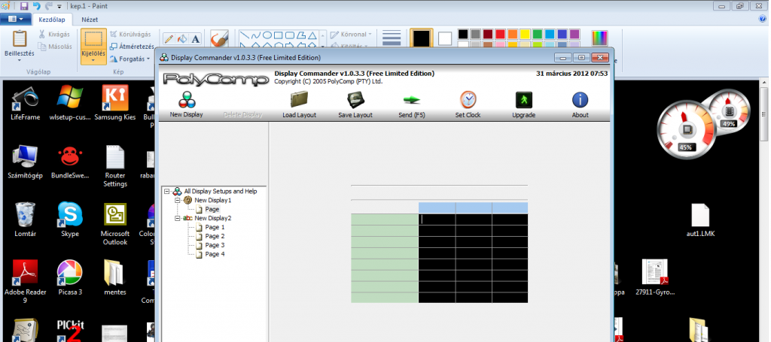Switch to the Kezdőlap ribbon tab
771x342 pixels.
52,20
